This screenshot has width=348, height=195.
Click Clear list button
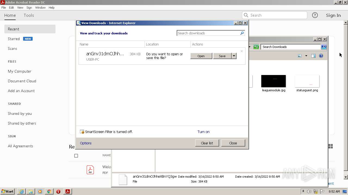(207, 143)
